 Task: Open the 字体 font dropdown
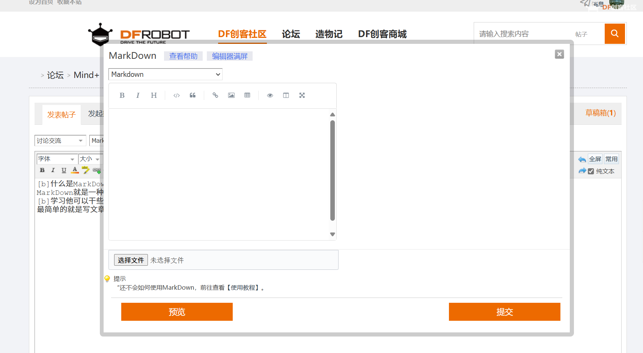[57, 159]
